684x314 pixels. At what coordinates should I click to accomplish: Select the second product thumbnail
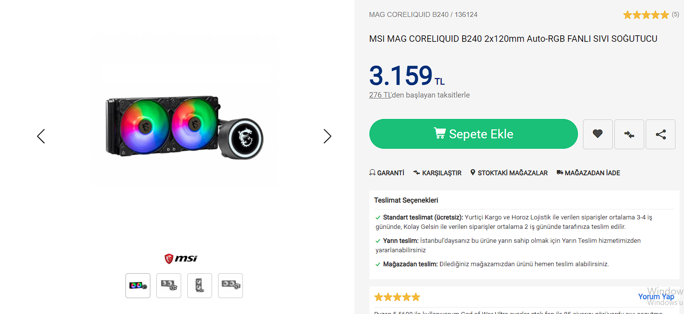pyautogui.click(x=169, y=286)
